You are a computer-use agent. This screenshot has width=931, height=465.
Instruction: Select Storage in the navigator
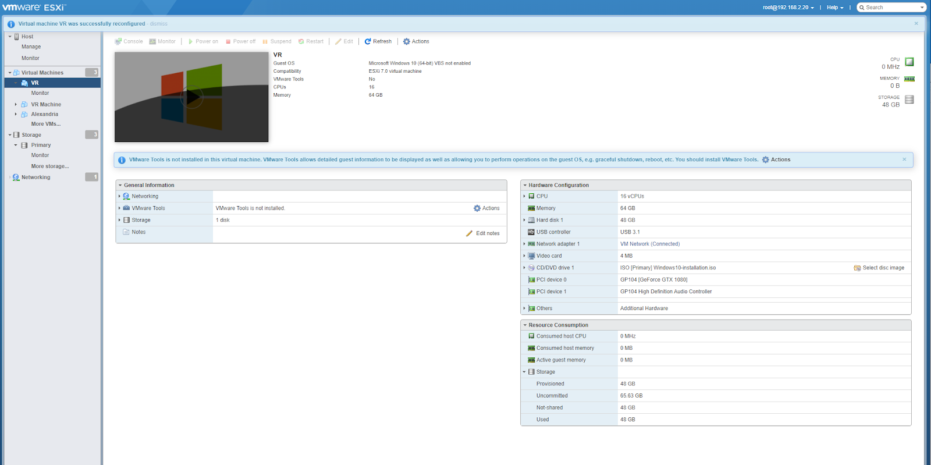[31, 135]
